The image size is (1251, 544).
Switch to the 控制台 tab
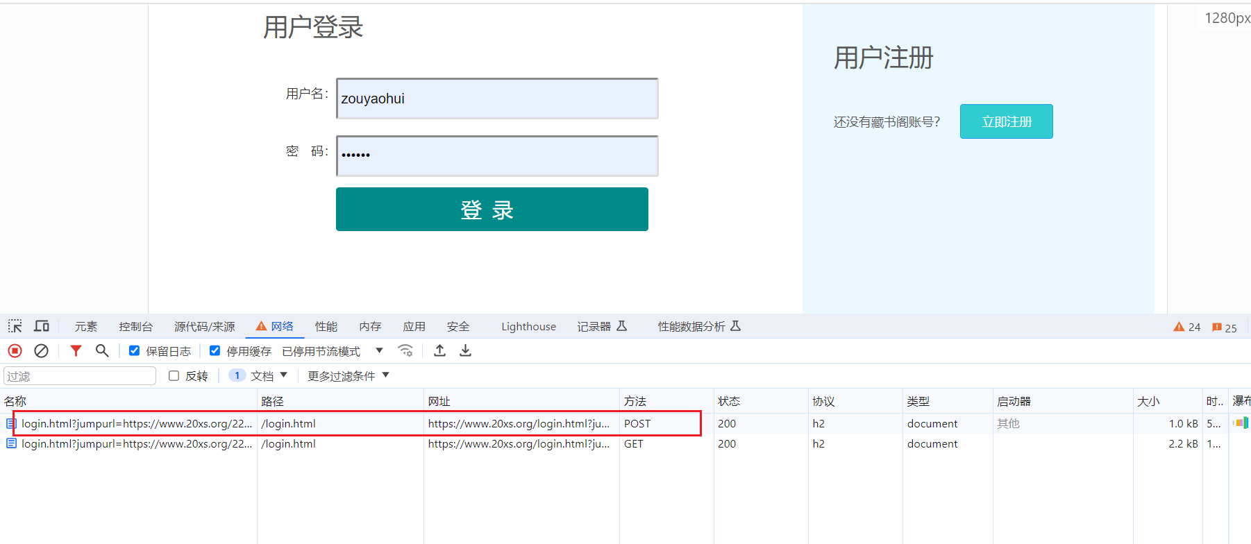[x=135, y=327]
